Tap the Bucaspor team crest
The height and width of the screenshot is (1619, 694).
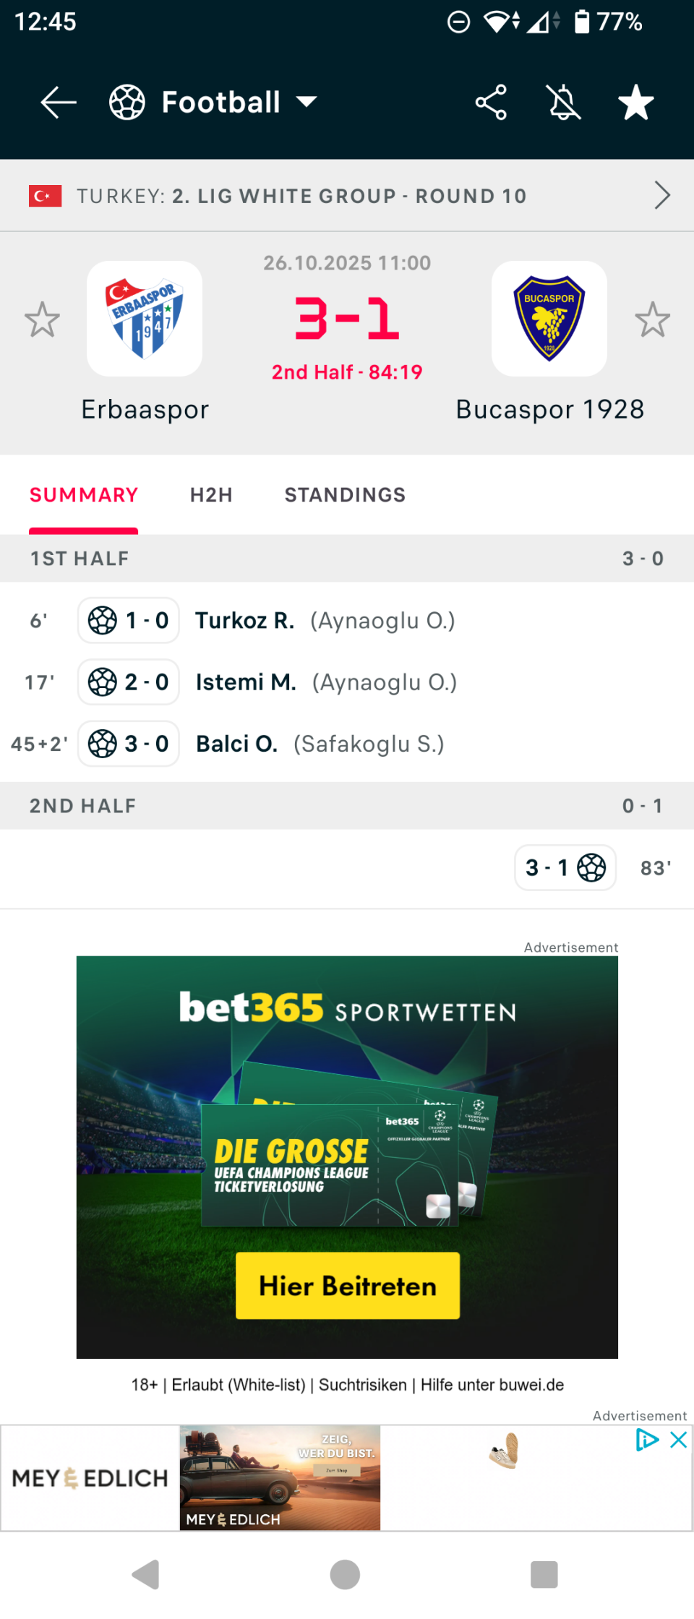pyautogui.click(x=549, y=319)
